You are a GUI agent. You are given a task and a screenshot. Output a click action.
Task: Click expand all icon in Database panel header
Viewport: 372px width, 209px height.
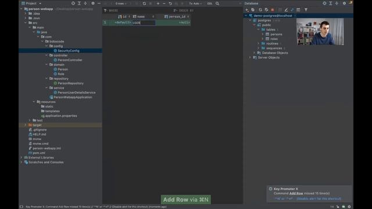click(331, 3)
